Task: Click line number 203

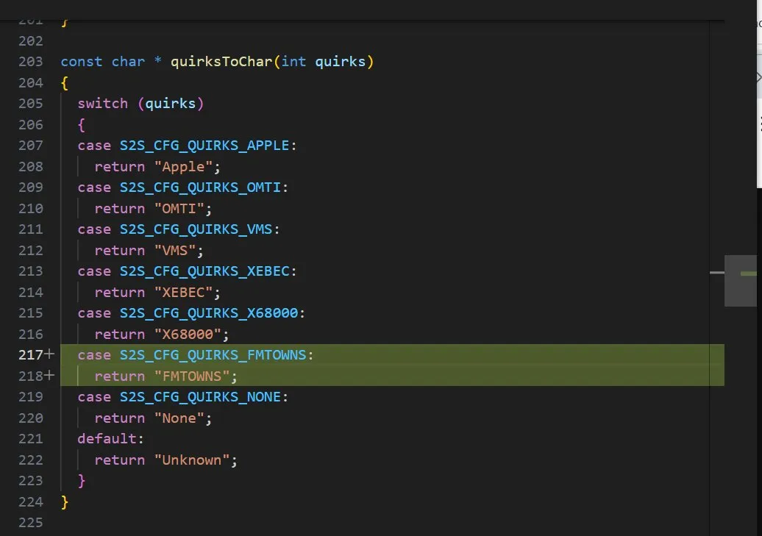Action: coord(31,62)
